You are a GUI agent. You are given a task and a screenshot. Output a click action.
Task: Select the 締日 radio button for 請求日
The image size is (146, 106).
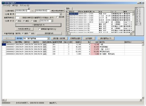point(24,21)
